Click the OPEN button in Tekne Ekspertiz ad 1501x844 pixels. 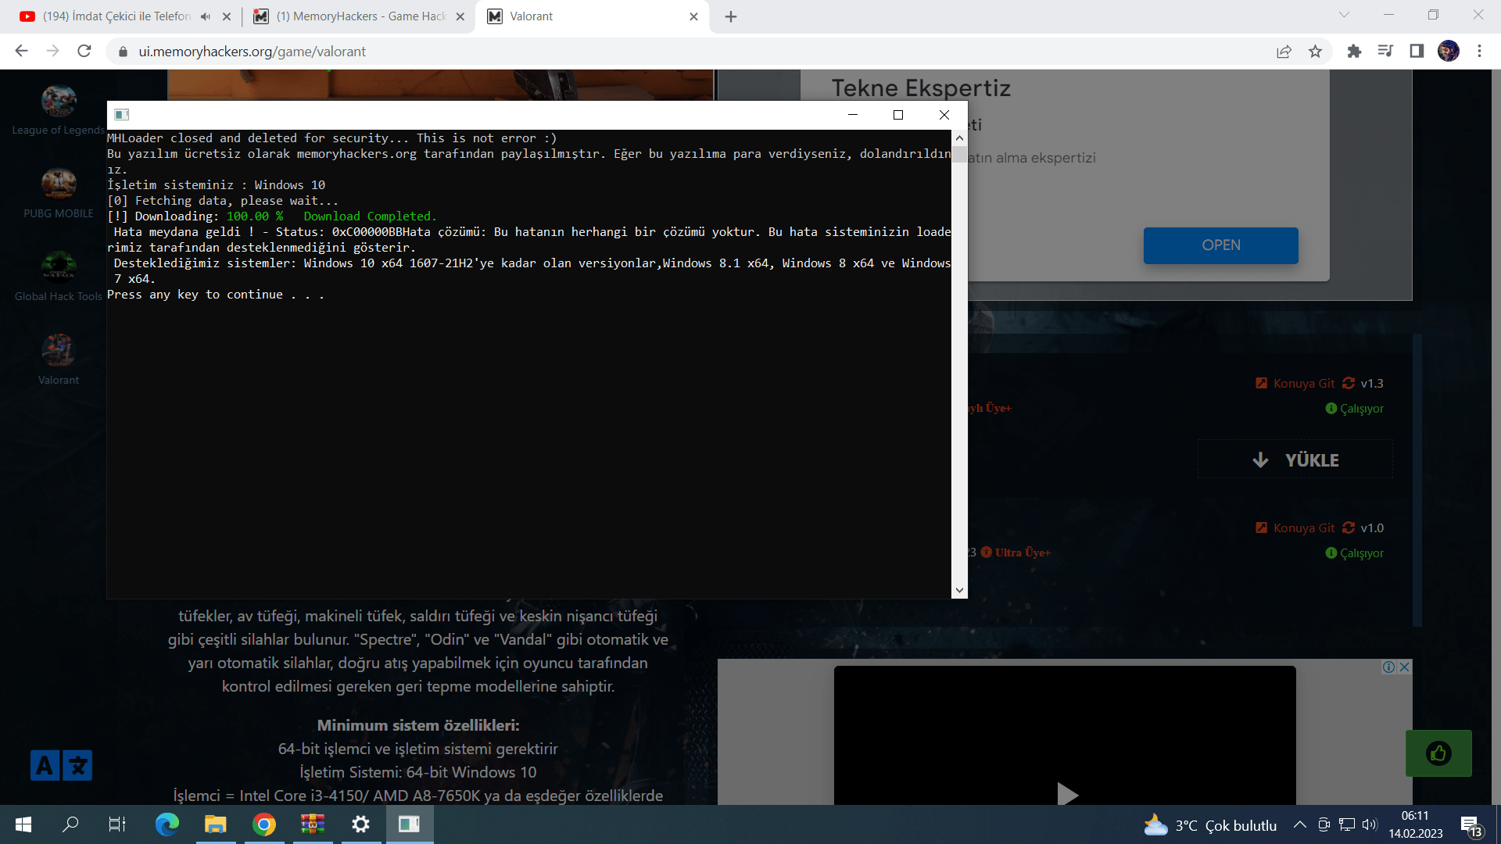tap(1220, 245)
